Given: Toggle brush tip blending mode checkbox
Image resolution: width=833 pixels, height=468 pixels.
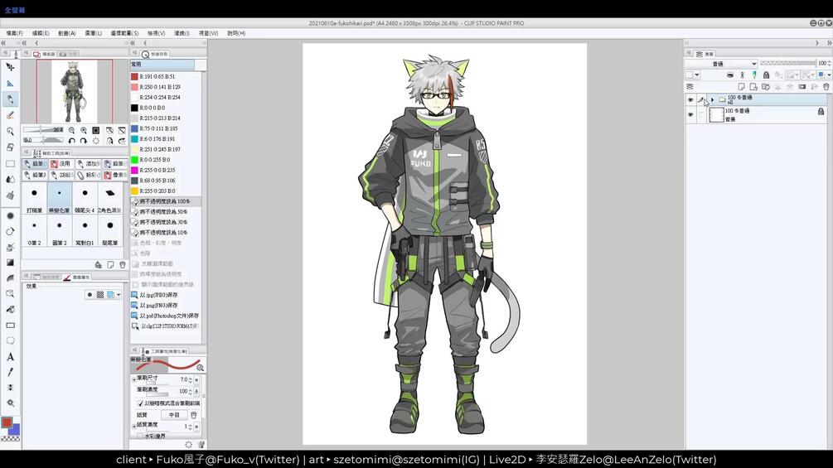Looking at the screenshot, I should 140,403.
